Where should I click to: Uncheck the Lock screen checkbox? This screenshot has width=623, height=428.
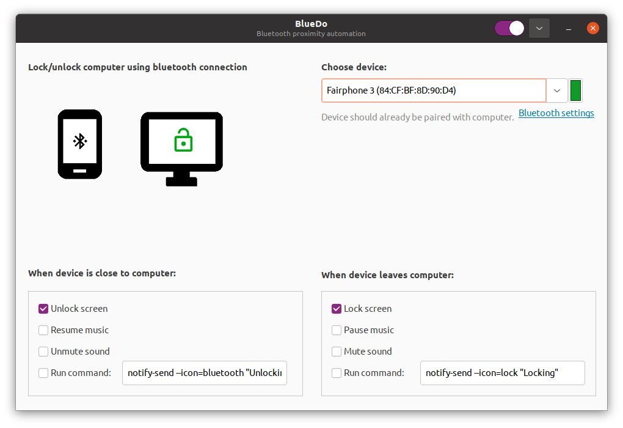pyautogui.click(x=337, y=309)
